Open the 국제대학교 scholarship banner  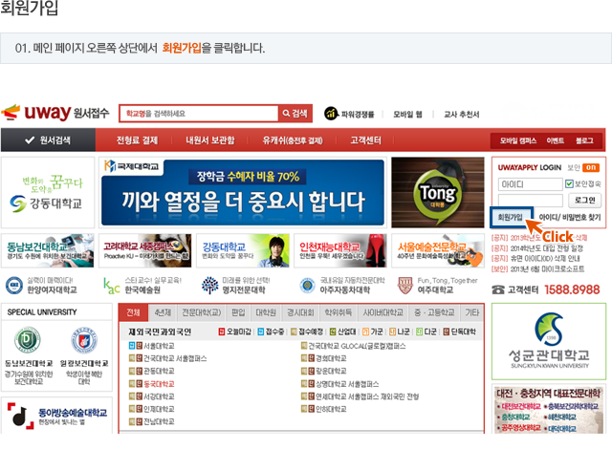[x=242, y=192]
